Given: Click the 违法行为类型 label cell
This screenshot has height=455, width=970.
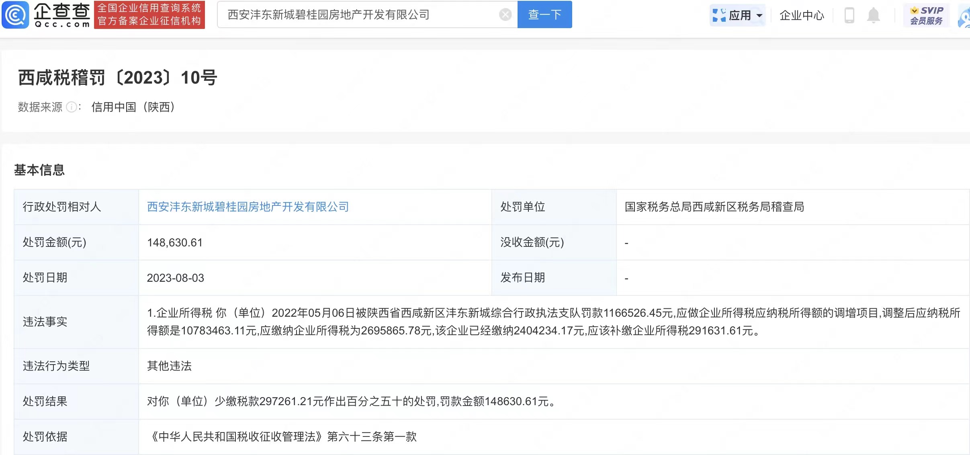Looking at the screenshot, I should [x=77, y=366].
